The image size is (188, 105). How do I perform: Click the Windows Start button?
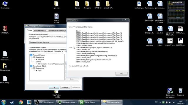[x=4, y=102]
